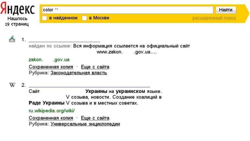This screenshot has width=250, height=141.
Task: Open 'Еще с сайта' under zakon result
Action: (95, 67)
